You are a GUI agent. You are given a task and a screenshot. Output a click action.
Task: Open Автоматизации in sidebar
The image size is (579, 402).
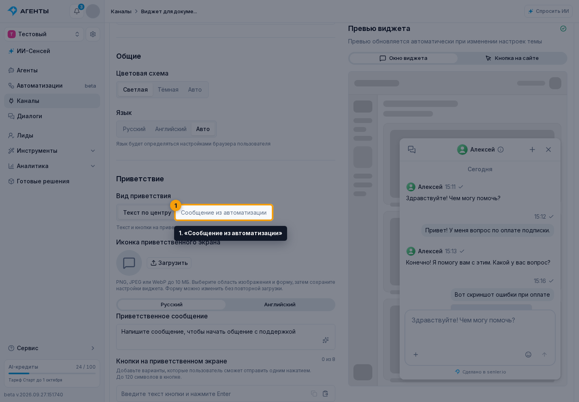52,86
